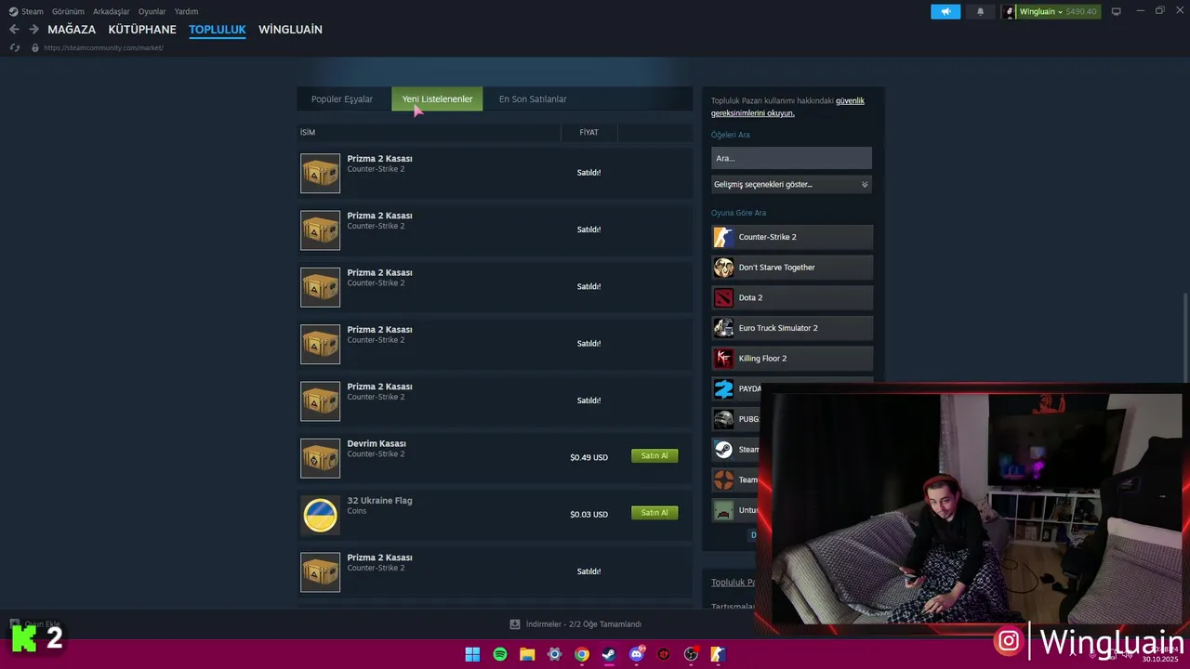Open the TOPLULUK section
The image size is (1190, 669).
pos(218,30)
